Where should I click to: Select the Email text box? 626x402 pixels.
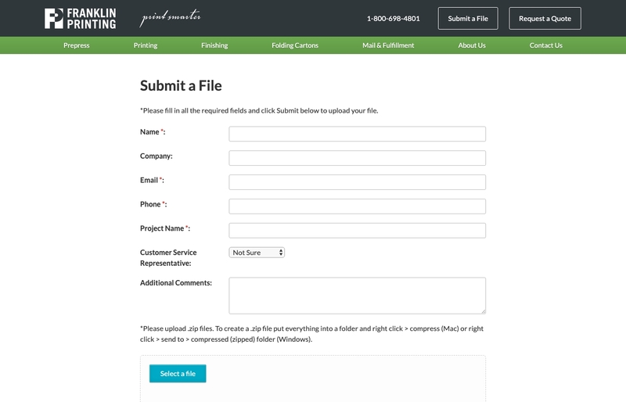358,182
